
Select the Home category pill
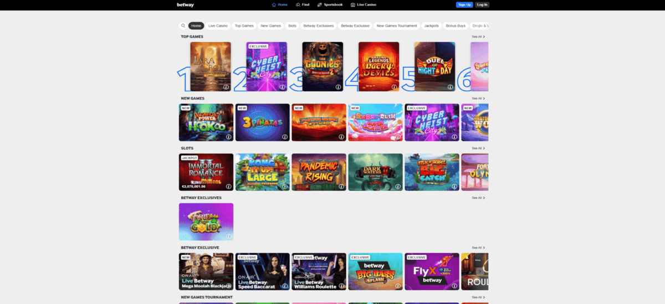tap(196, 25)
